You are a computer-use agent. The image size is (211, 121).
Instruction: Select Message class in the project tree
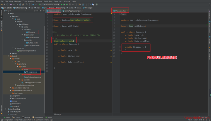[x=31, y=32]
